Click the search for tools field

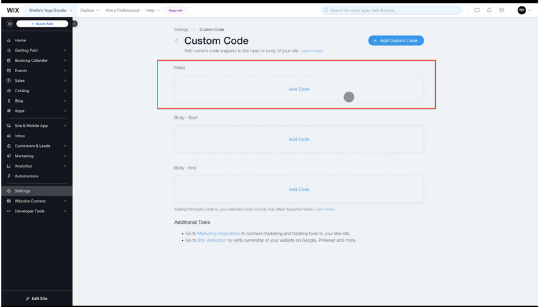point(391,10)
